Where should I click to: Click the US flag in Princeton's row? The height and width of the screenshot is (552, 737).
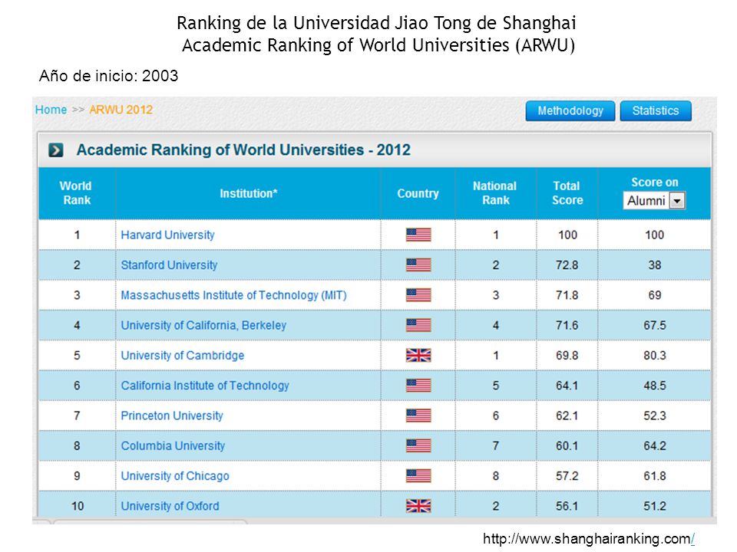point(418,416)
